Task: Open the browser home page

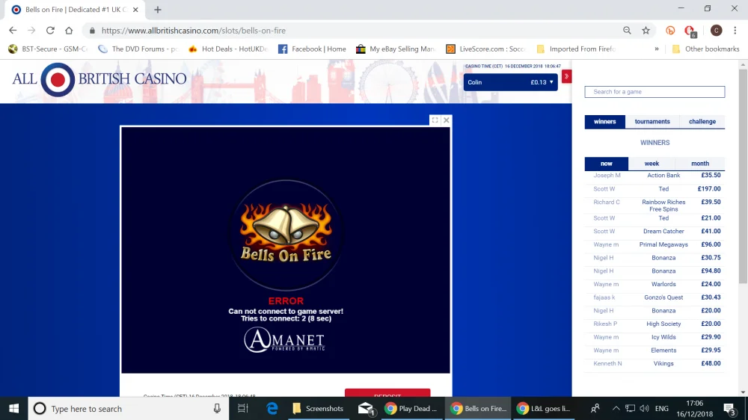Action: (69, 30)
